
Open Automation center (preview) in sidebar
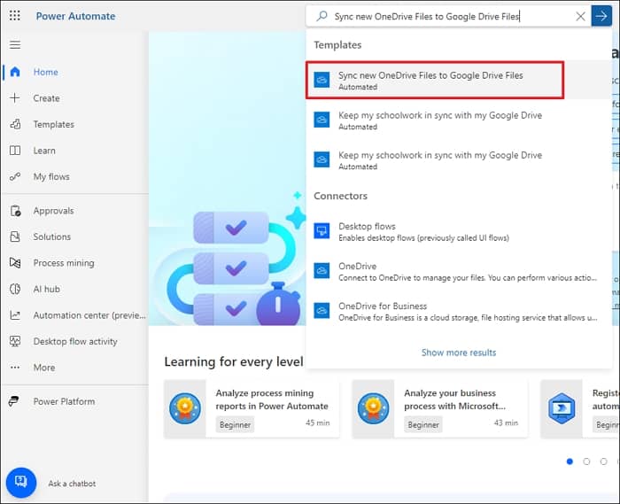pyautogui.click(x=75, y=315)
